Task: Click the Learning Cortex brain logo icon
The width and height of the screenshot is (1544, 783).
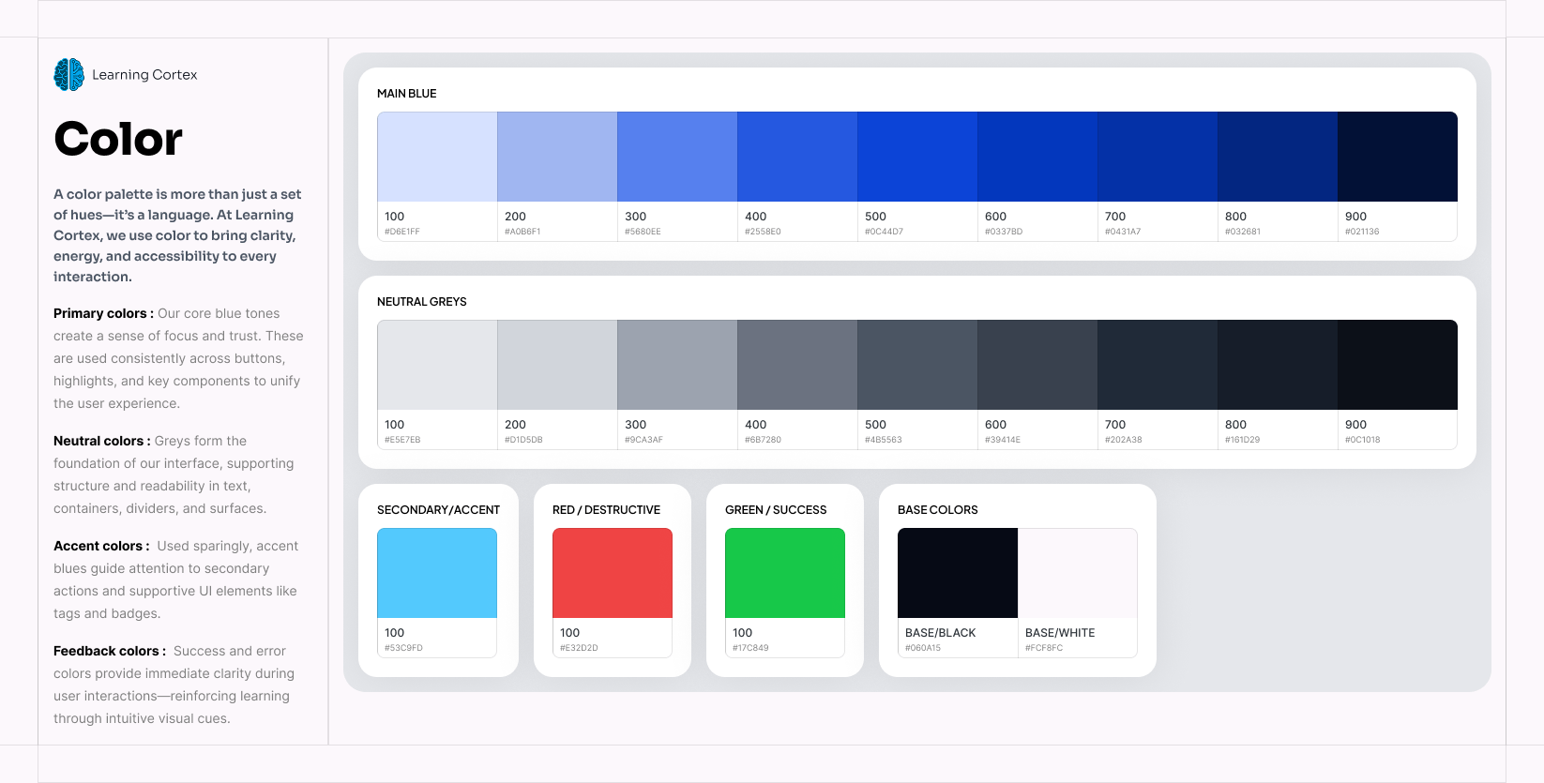Action: tap(69, 75)
